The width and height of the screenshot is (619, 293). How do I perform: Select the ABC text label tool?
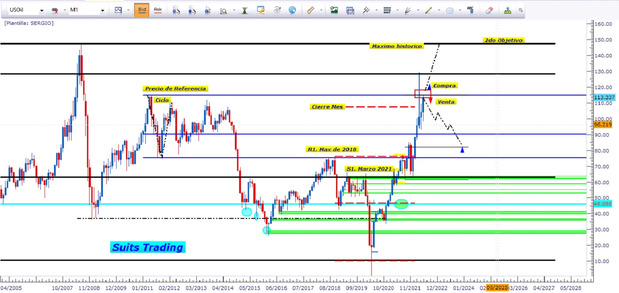(x=470, y=10)
